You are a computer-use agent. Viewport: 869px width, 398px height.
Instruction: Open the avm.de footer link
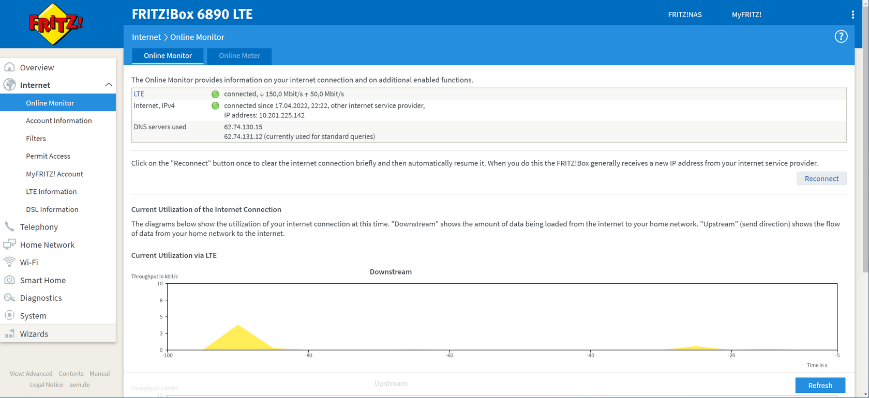coord(80,385)
